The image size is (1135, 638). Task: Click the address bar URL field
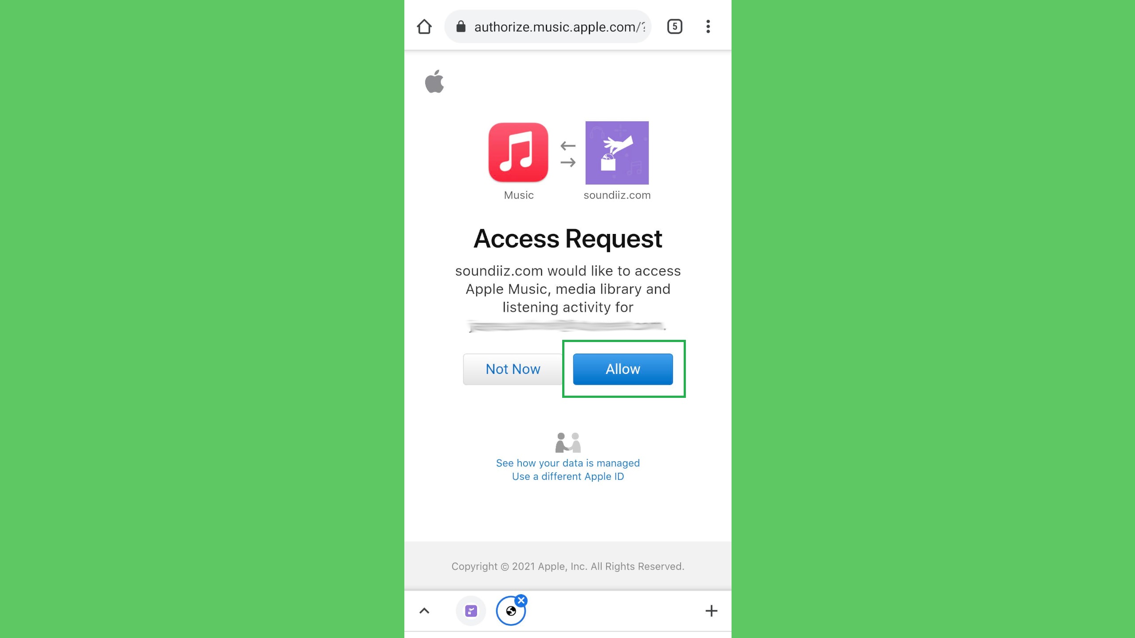pos(560,26)
